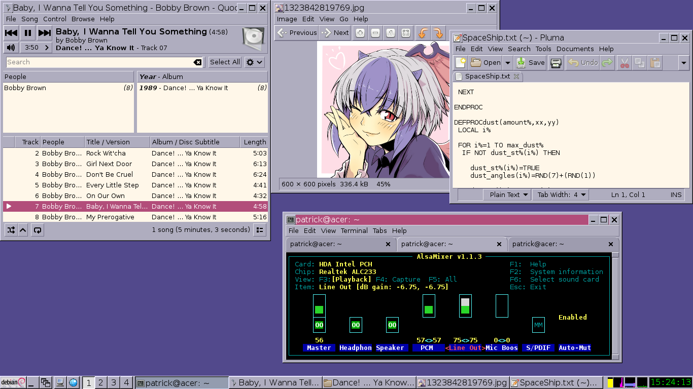
Task: Open the 3:50 seek position popup
Action: point(36,48)
